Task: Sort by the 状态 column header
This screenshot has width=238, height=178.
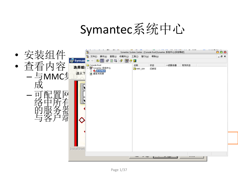Action: 157,65
